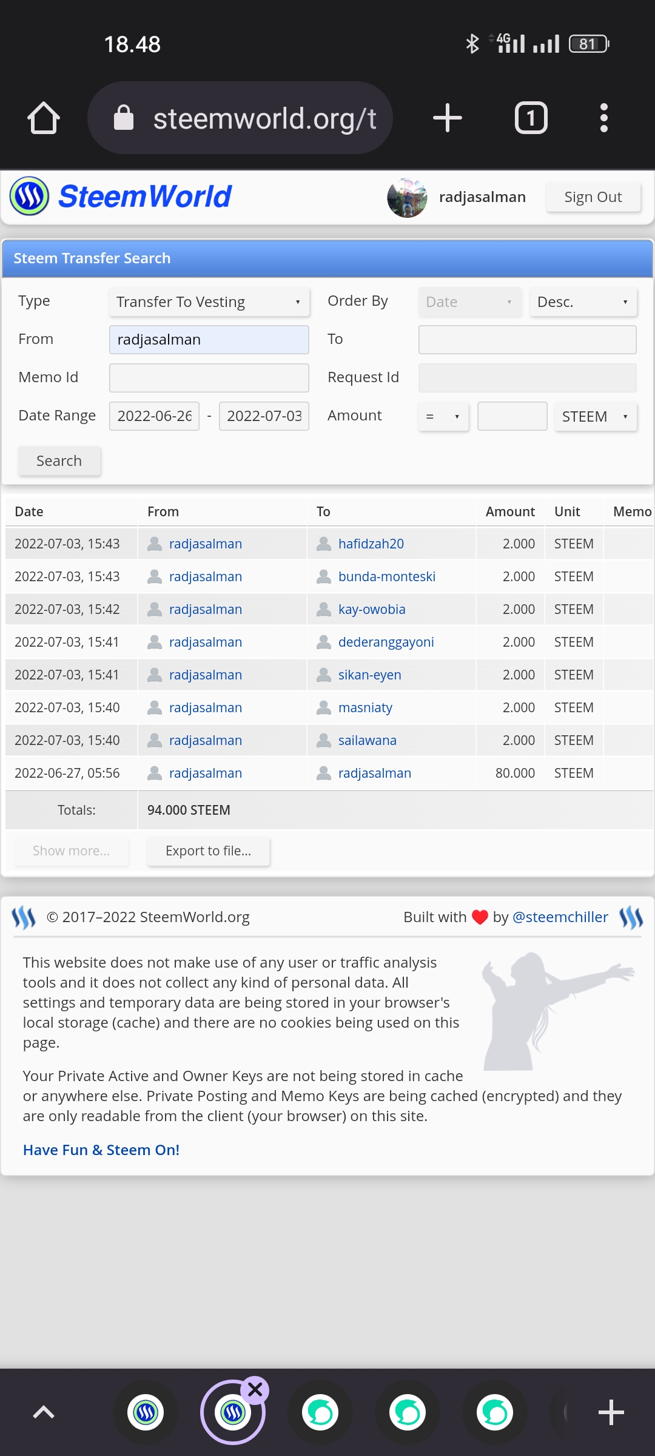
Task: Tap the browser home icon
Action: pyautogui.click(x=44, y=118)
